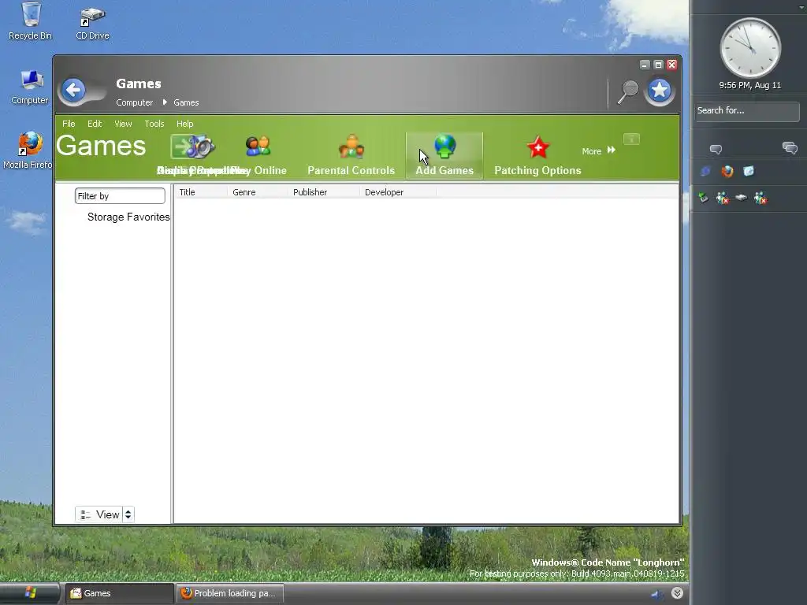Image resolution: width=807 pixels, height=605 pixels.
Task: Click the single speech bubble sidebar icon
Action: (x=716, y=149)
